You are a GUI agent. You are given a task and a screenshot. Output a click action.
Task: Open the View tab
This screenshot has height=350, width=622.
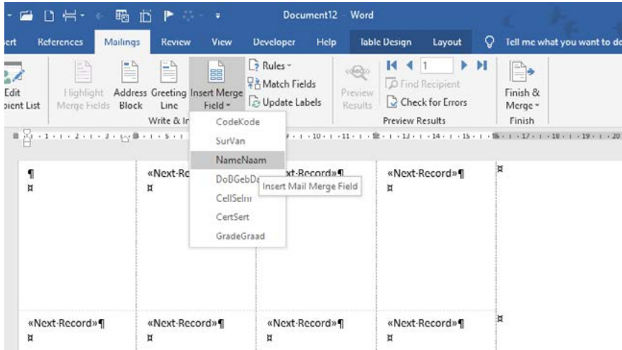click(x=222, y=42)
